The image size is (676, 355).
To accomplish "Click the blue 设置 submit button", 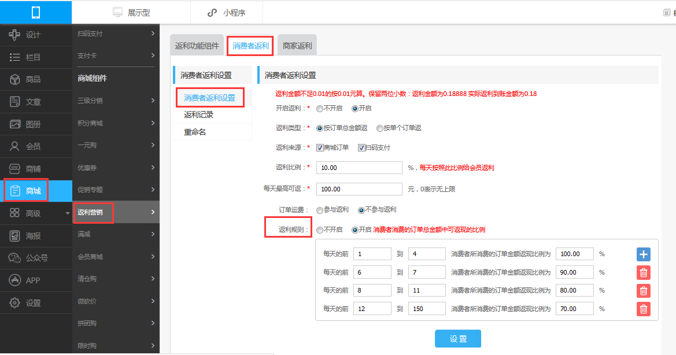I will [458, 339].
